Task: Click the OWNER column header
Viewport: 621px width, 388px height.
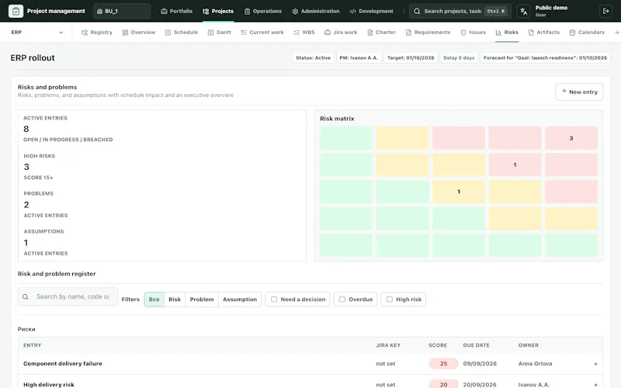Action: point(529,345)
